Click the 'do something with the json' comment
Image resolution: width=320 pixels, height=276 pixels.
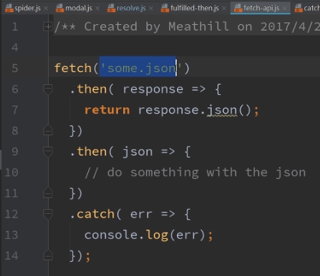[195, 172]
